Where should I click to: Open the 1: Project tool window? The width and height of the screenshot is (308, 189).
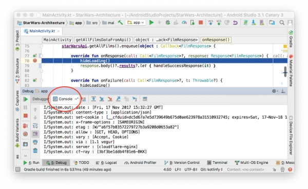coord(17,41)
